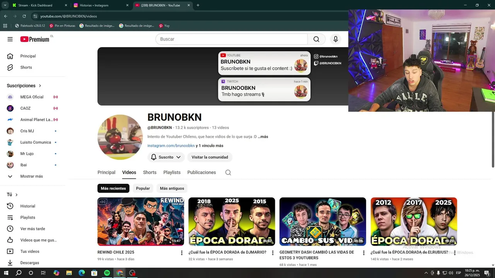Click Visitar la comunidad button

(210, 157)
